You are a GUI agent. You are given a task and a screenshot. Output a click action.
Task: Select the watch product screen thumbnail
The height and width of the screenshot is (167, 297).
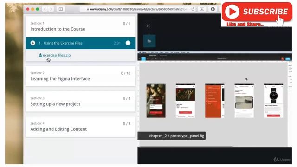pyautogui.click(x=273, y=101)
